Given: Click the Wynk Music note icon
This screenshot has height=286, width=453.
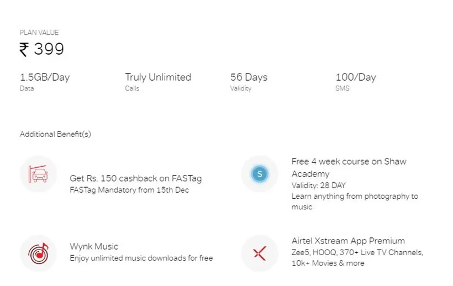Looking at the screenshot, I should (38, 253).
